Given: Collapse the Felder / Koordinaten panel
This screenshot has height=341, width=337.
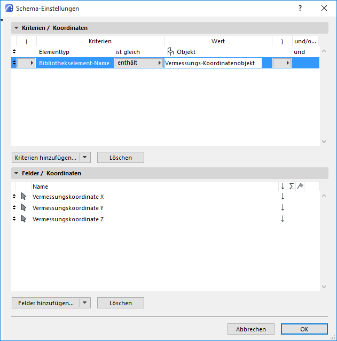Looking at the screenshot, I should pos(16,173).
